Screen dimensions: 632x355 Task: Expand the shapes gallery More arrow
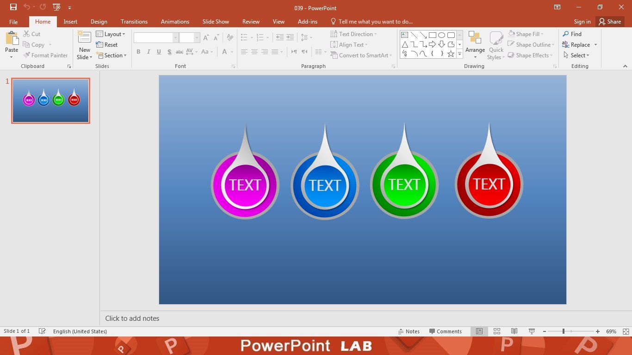click(x=459, y=54)
